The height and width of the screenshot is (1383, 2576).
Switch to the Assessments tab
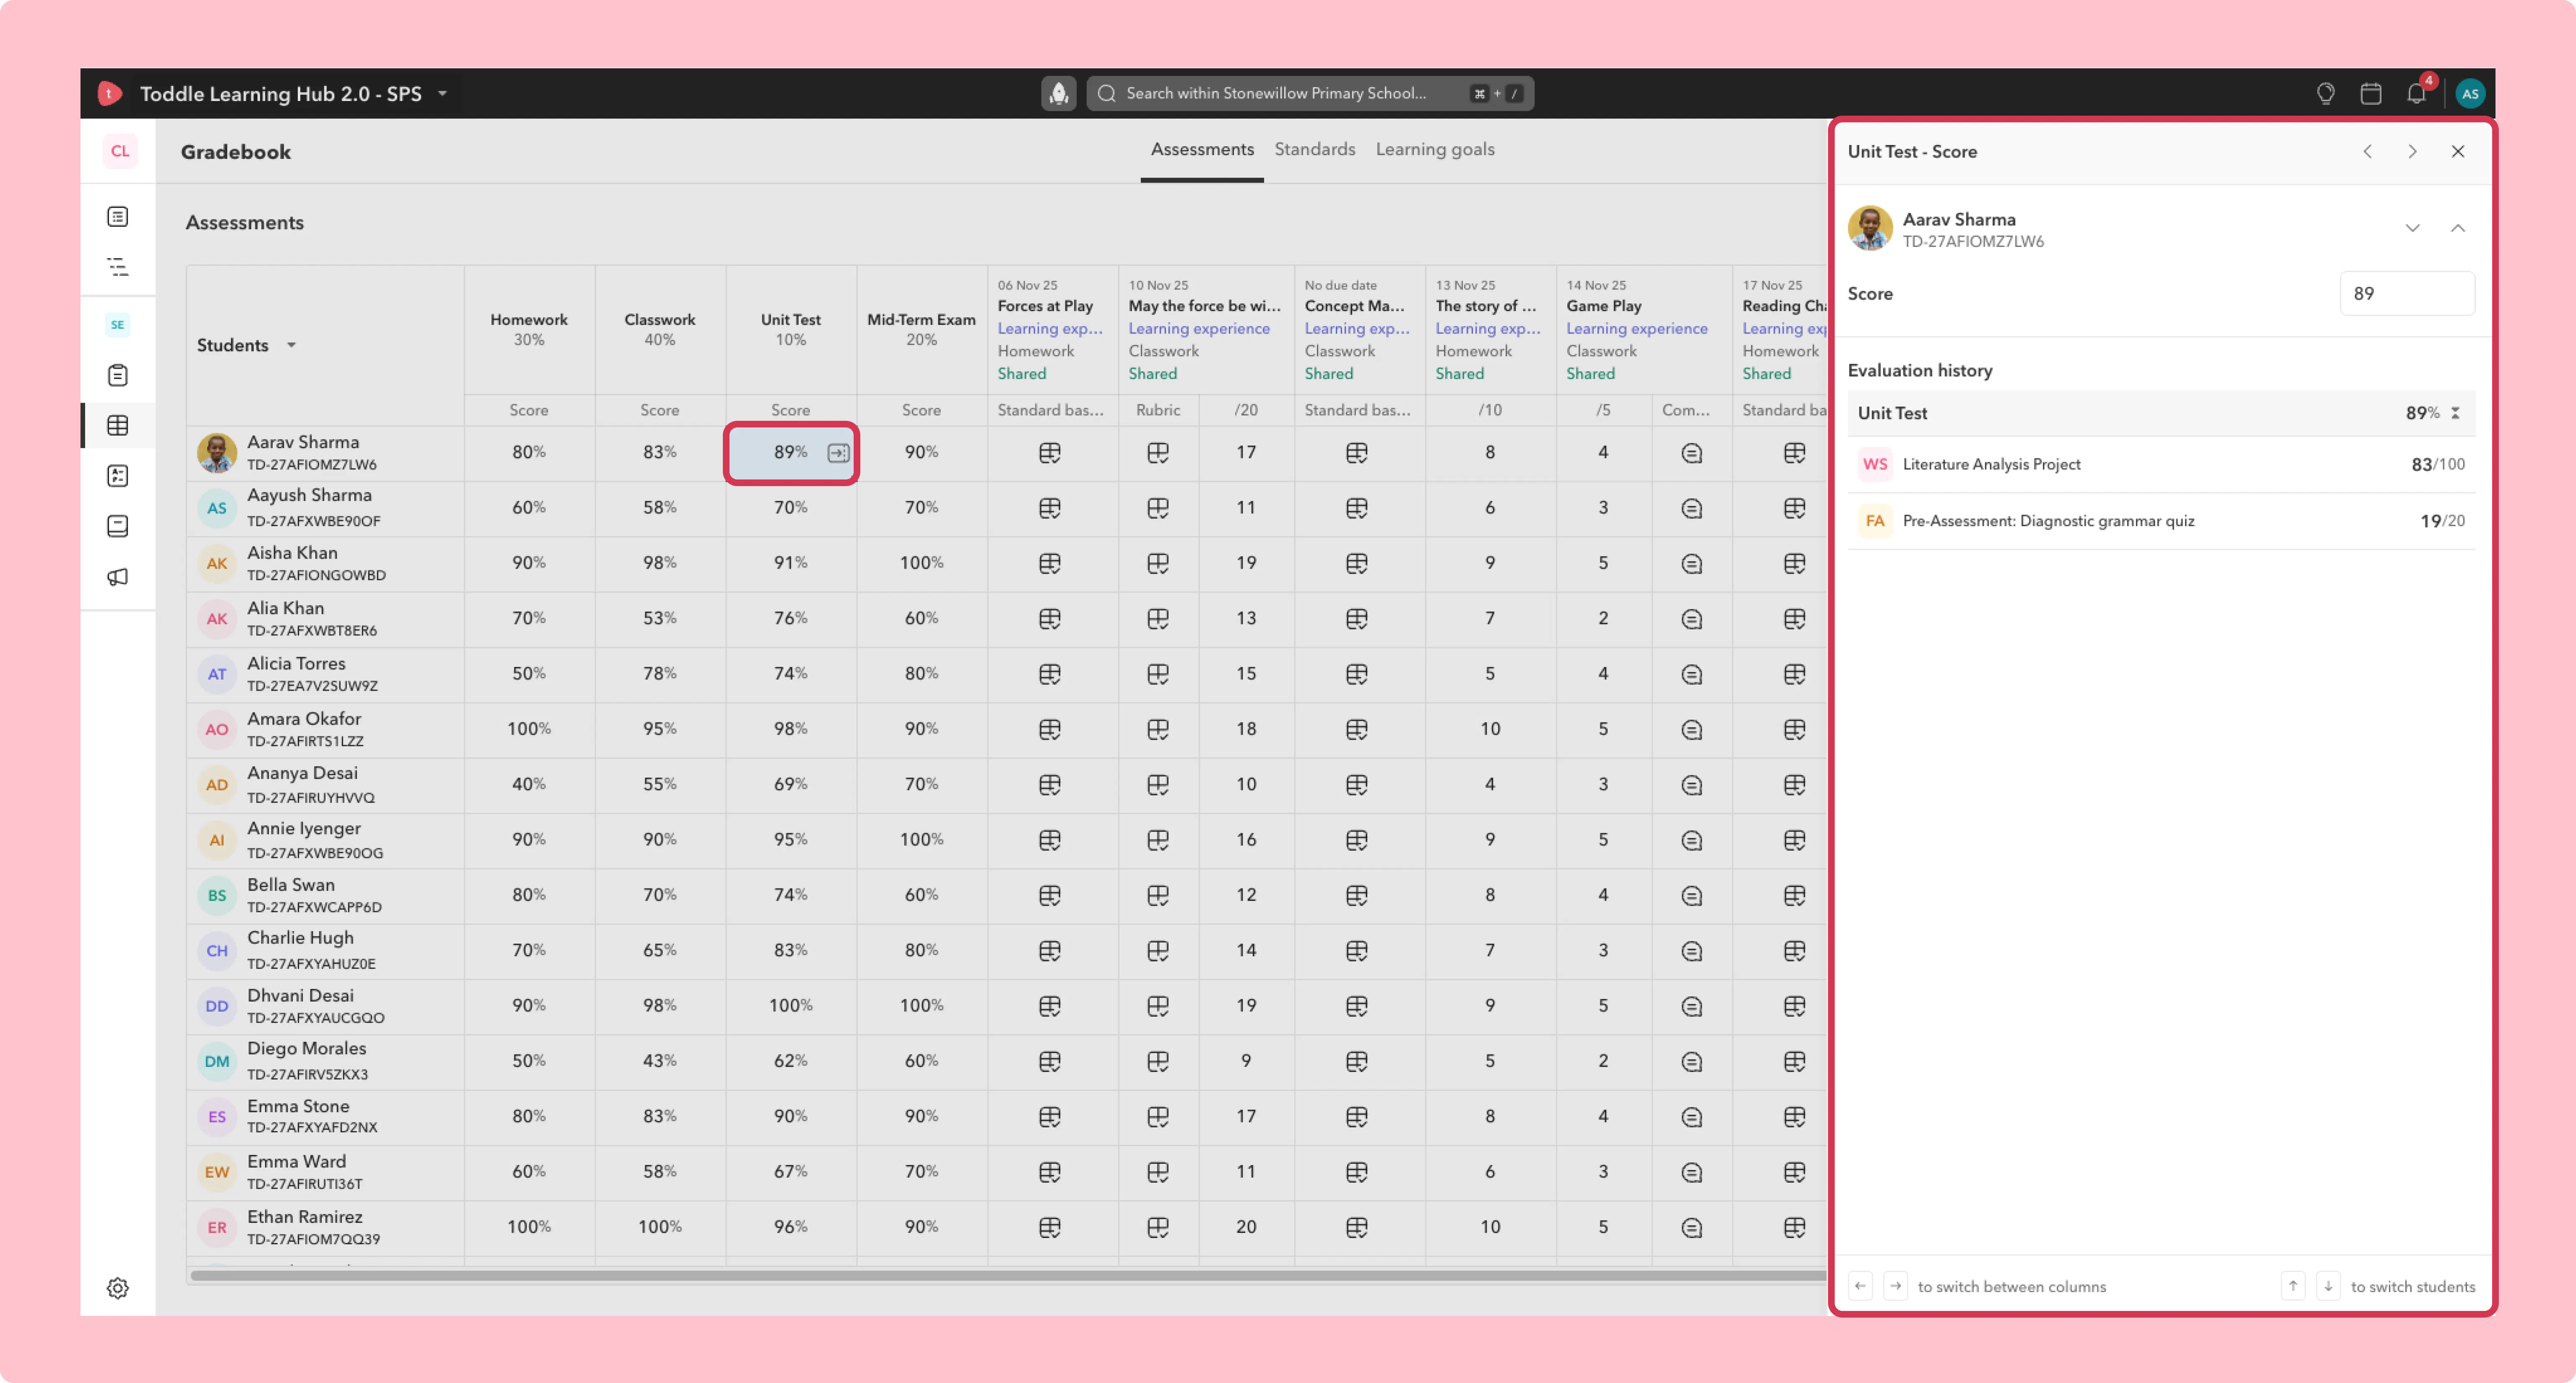click(x=1202, y=150)
